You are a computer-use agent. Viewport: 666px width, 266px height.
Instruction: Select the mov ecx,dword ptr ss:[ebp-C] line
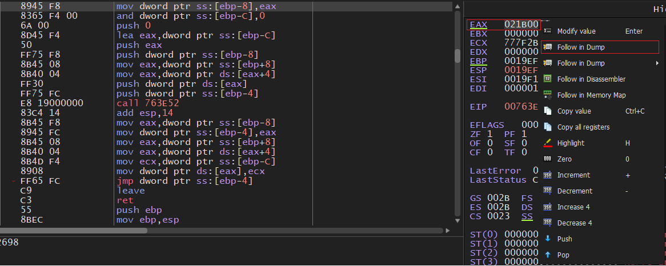[196, 162]
